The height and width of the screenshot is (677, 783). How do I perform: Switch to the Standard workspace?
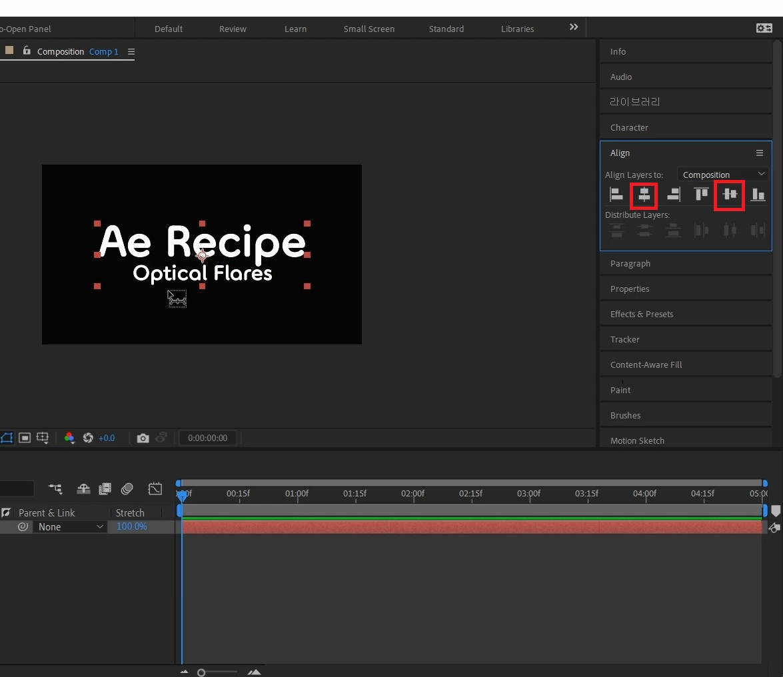[446, 29]
